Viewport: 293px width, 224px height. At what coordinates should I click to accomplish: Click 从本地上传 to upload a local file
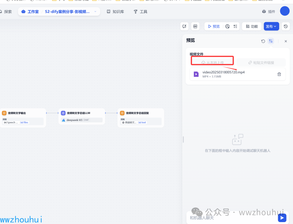212,62
